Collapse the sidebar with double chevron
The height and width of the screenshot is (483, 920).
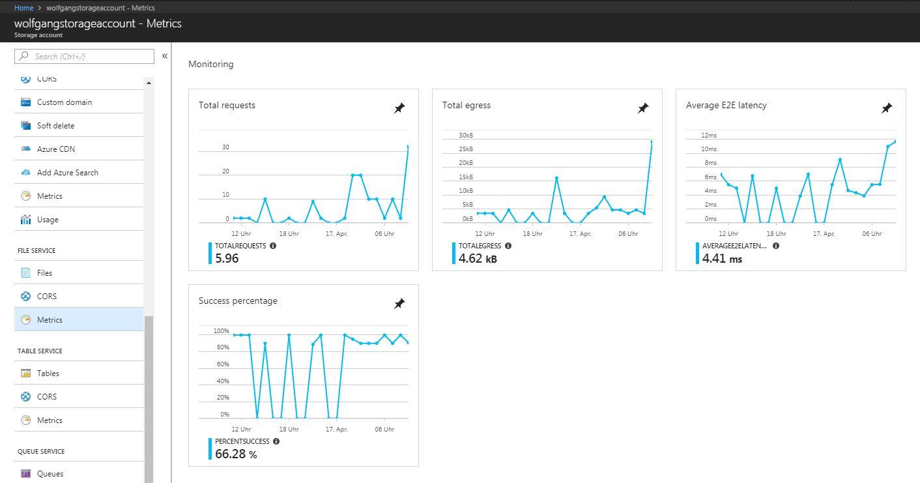[x=165, y=56]
